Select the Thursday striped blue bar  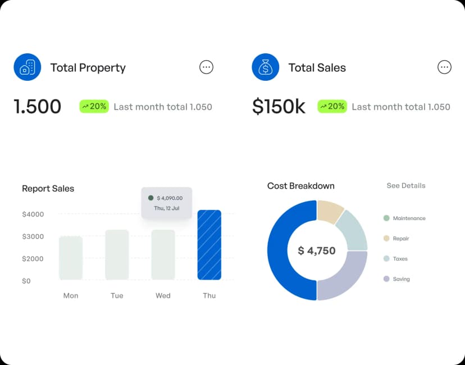click(209, 245)
